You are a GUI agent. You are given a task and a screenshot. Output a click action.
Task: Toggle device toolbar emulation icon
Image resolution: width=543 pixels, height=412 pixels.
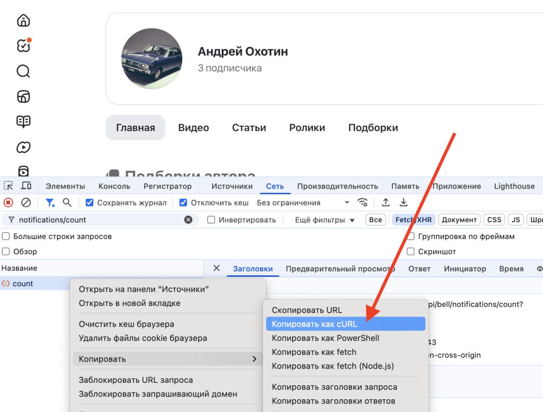pyautogui.click(x=25, y=186)
